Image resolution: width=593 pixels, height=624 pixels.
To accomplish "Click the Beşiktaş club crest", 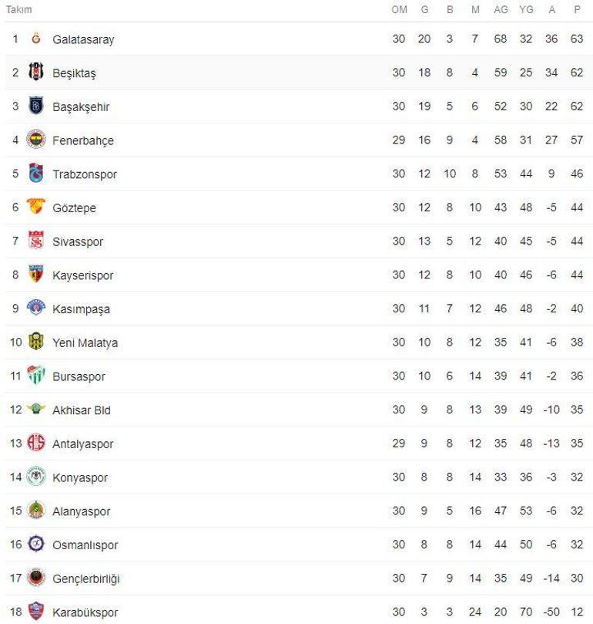I will click(36, 73).
